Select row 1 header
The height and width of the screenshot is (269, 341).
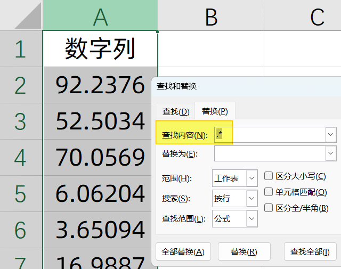click(21, 48)
